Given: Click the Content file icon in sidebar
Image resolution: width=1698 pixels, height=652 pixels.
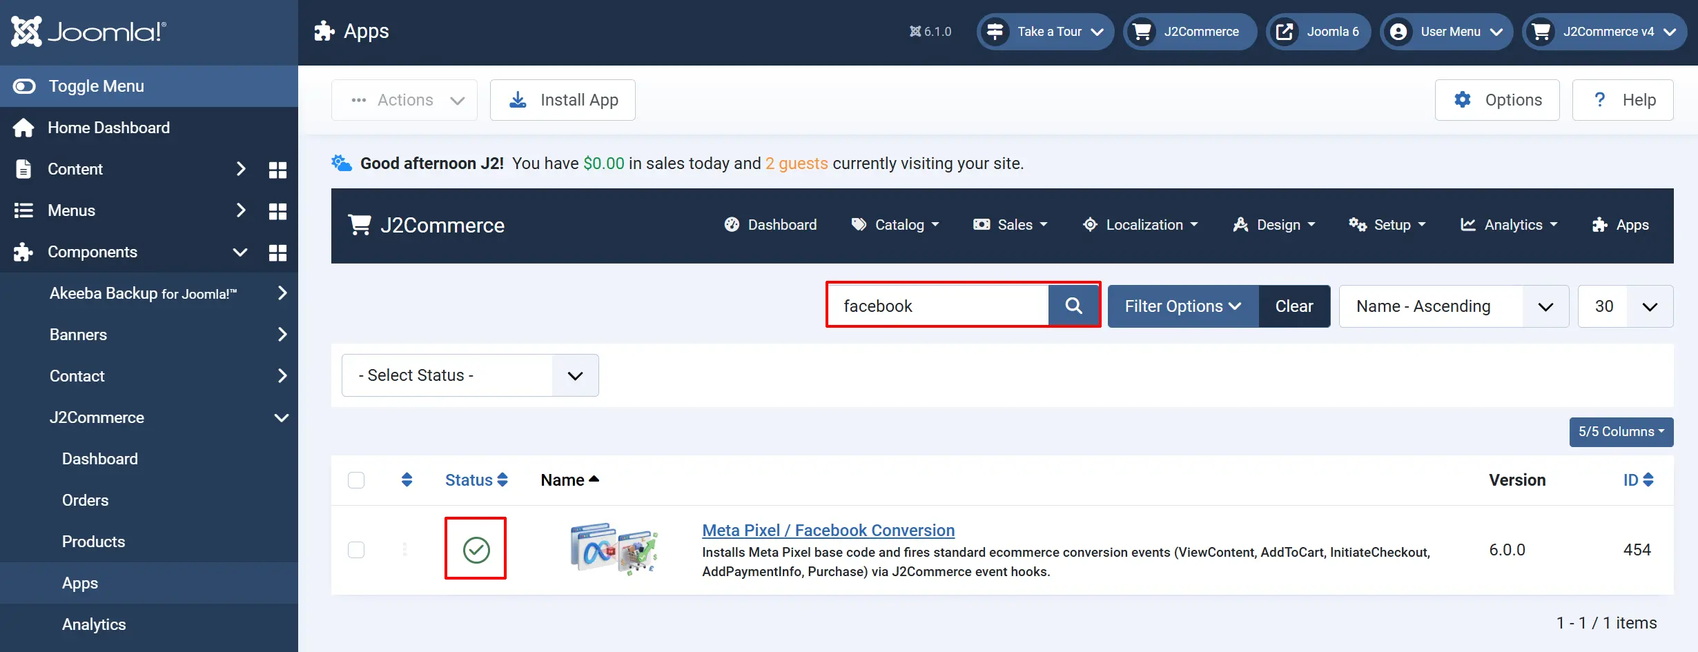Looking at the screenshot, I should [23, 169].
